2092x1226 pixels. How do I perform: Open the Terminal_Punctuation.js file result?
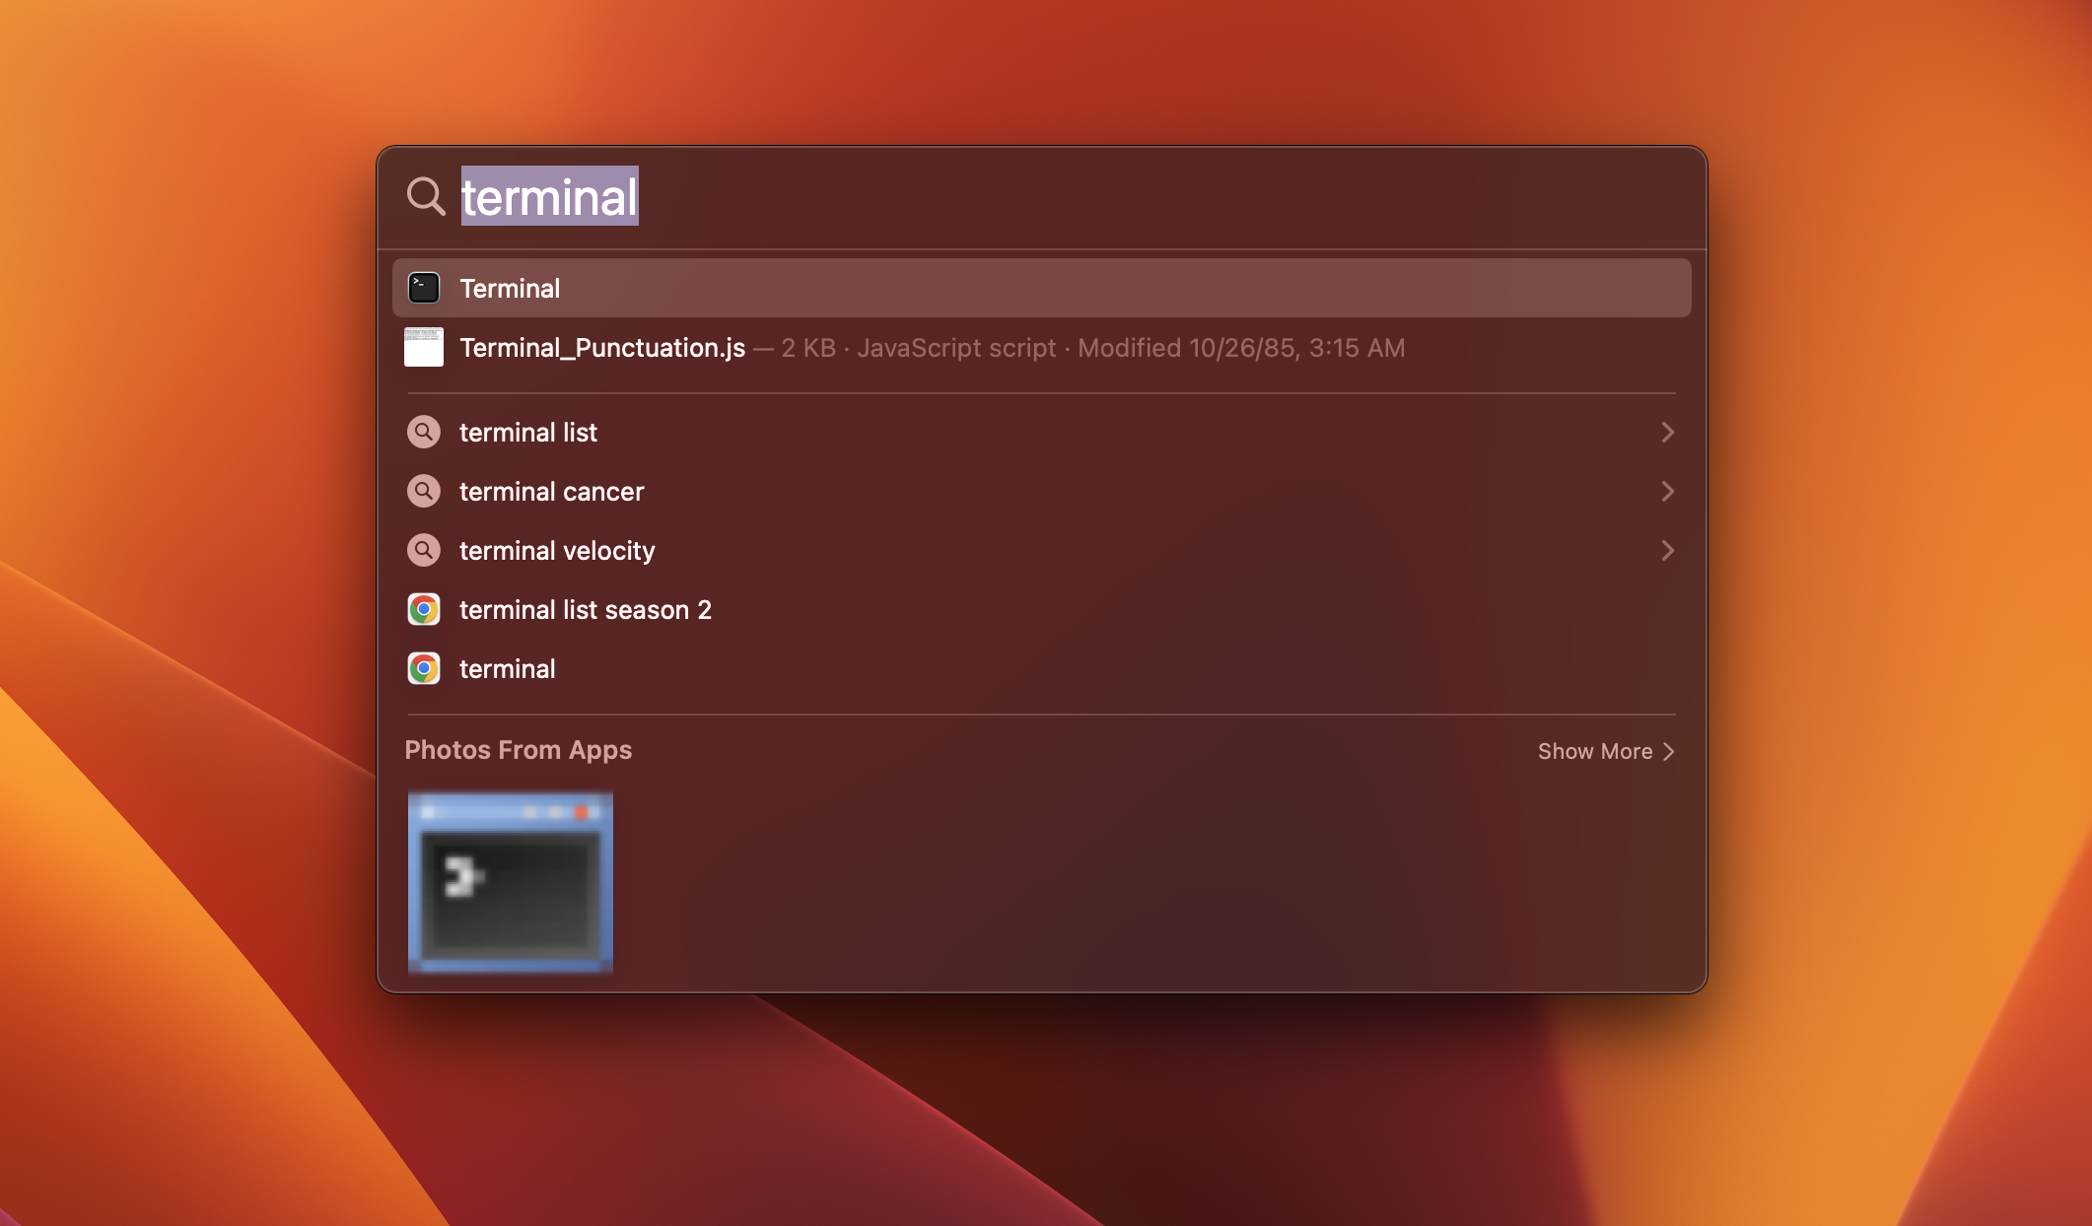[x=602, y=347]
